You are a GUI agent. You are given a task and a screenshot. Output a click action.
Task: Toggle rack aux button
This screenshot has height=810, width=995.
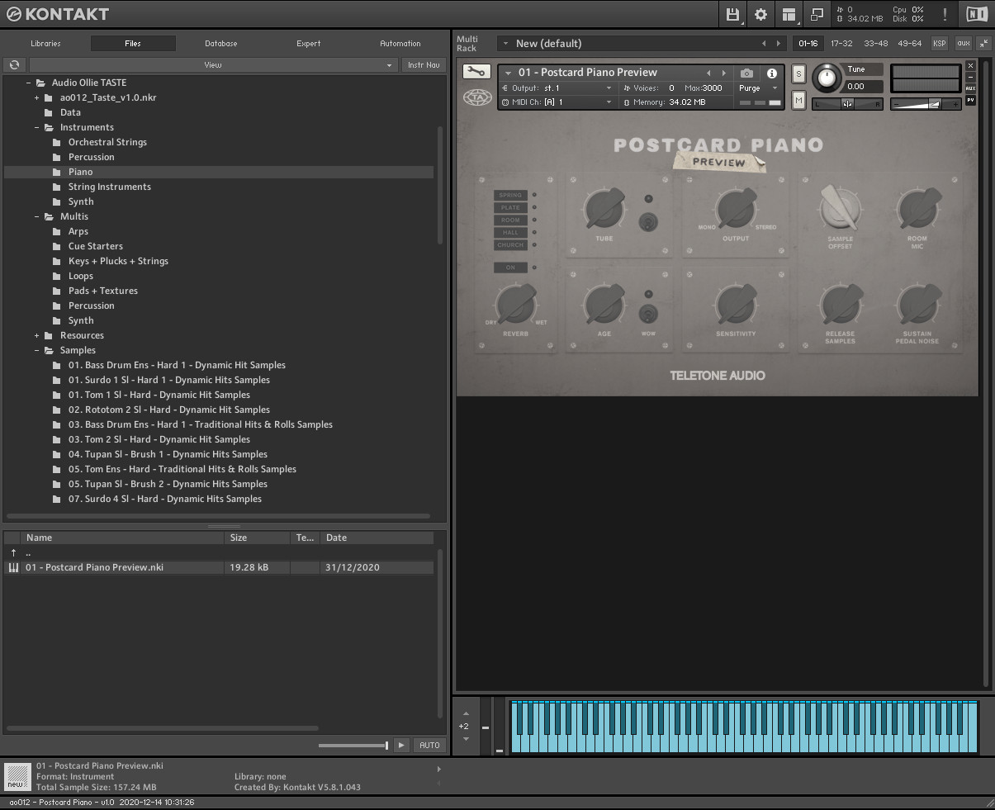[963, 43]
